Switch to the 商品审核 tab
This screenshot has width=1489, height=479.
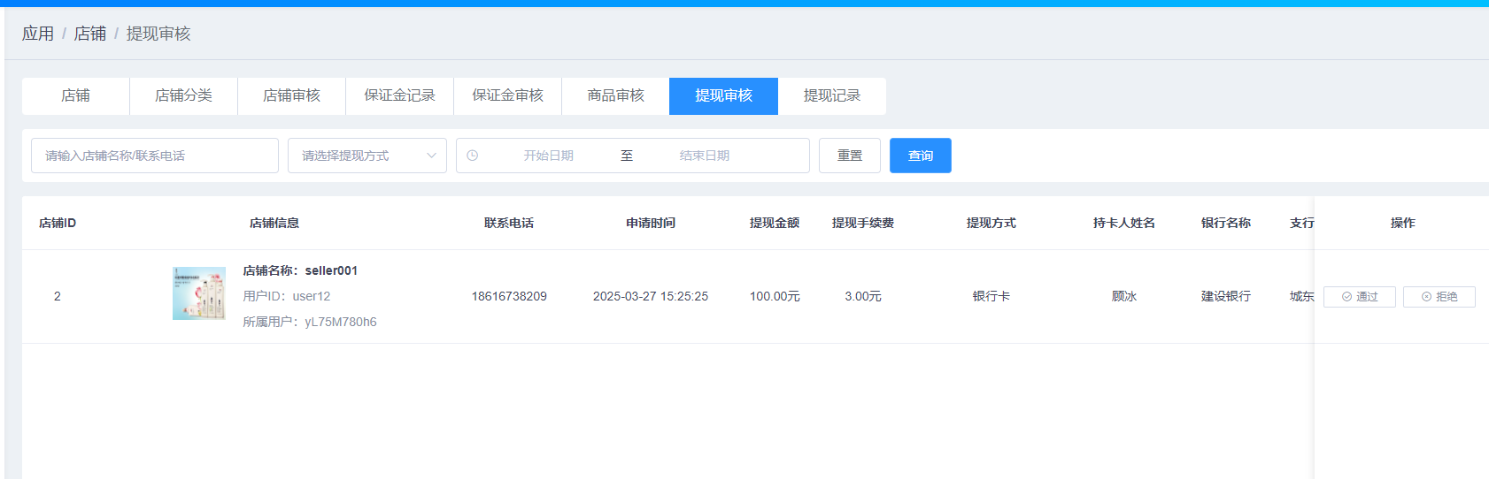click(x=615, y=95)
